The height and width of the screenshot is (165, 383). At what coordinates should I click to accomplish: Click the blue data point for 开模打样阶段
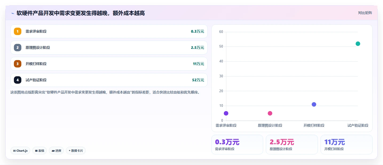314,104
